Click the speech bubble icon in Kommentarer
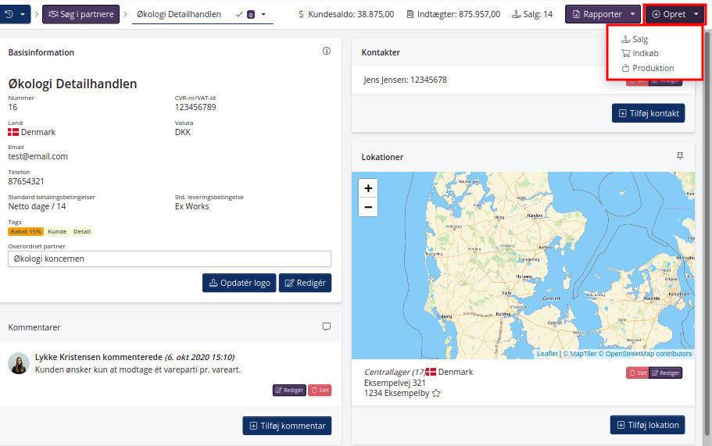712x446 pixels. pos(327,326)
